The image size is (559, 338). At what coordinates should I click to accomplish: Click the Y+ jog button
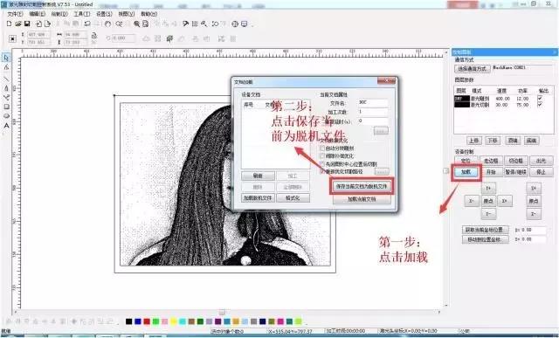click(488, 188)
